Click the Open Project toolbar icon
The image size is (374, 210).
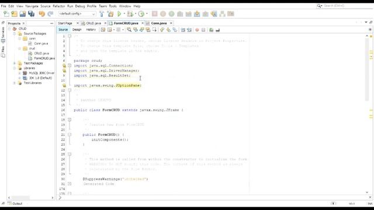click(23, 14)
